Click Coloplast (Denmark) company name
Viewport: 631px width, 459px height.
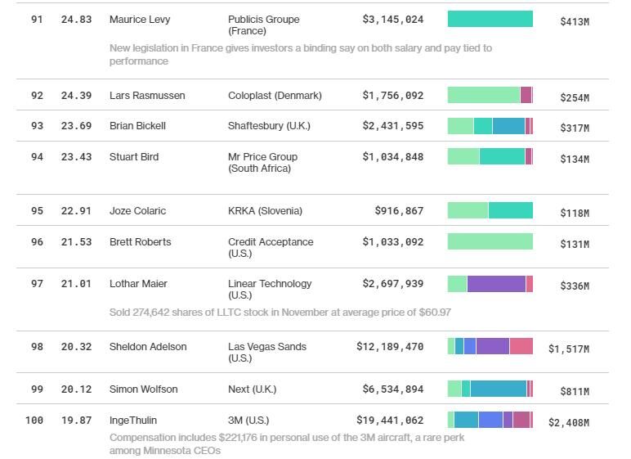276,96
